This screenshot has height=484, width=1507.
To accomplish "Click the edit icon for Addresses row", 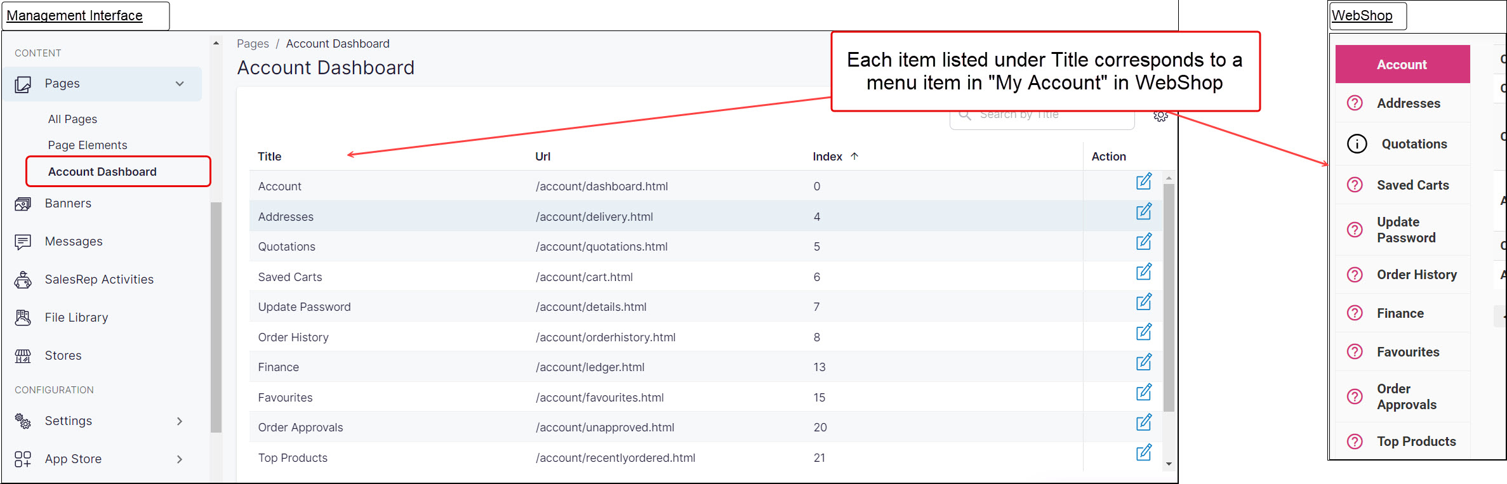I will click(1143, 212).
